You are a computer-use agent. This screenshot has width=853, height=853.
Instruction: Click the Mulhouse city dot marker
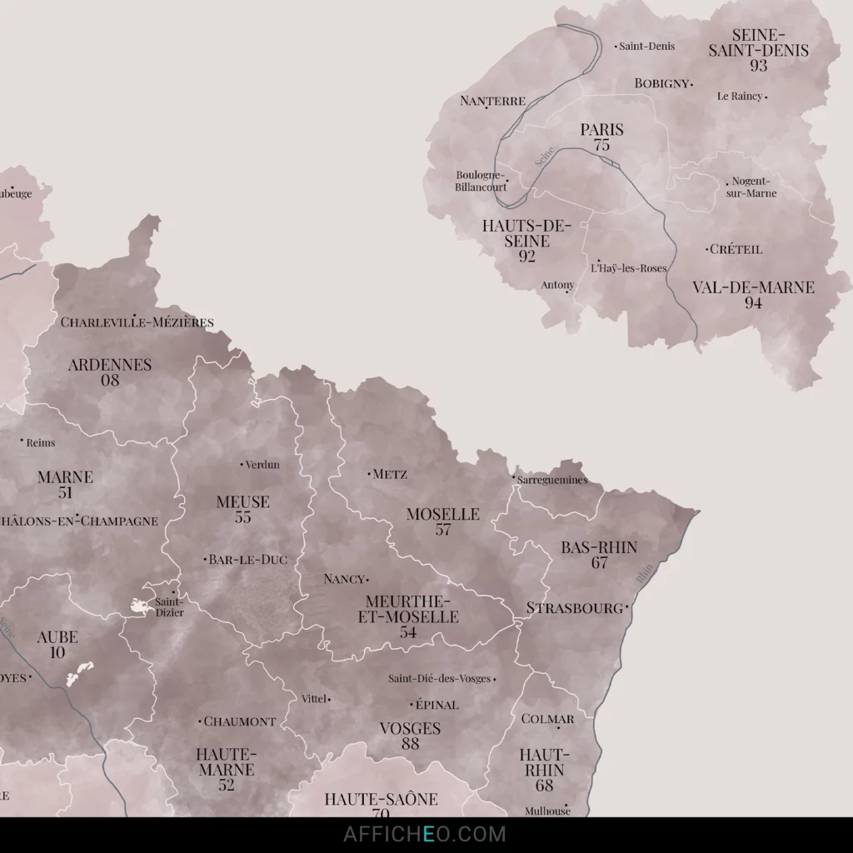pos(566,804)
